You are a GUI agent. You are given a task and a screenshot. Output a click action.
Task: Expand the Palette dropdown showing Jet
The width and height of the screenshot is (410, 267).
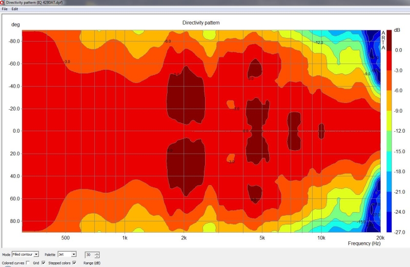pos(74,254)
